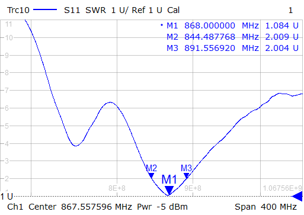Click the reference level arrow at 1 U
Image resolution: width=304 pixels, height=215 pixels.
(x=297, y=196)
